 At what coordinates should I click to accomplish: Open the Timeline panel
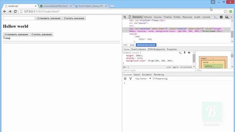tap(167, 17)
